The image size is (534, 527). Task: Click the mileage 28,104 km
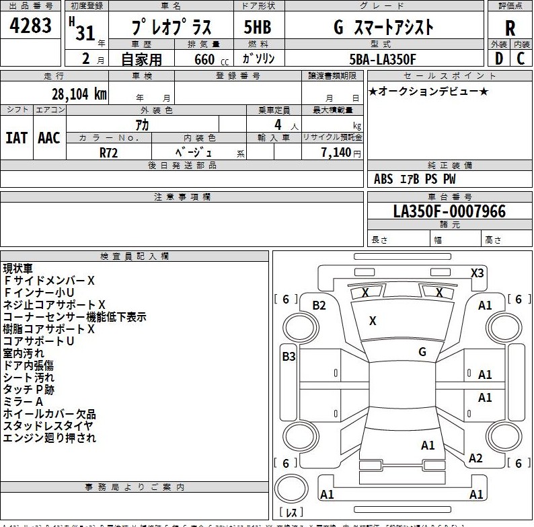[79, 94]
